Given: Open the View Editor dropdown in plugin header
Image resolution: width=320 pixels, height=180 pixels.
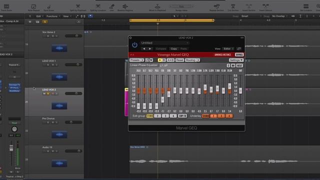Looking at the screenshot, I should click(x=228, y=49).
